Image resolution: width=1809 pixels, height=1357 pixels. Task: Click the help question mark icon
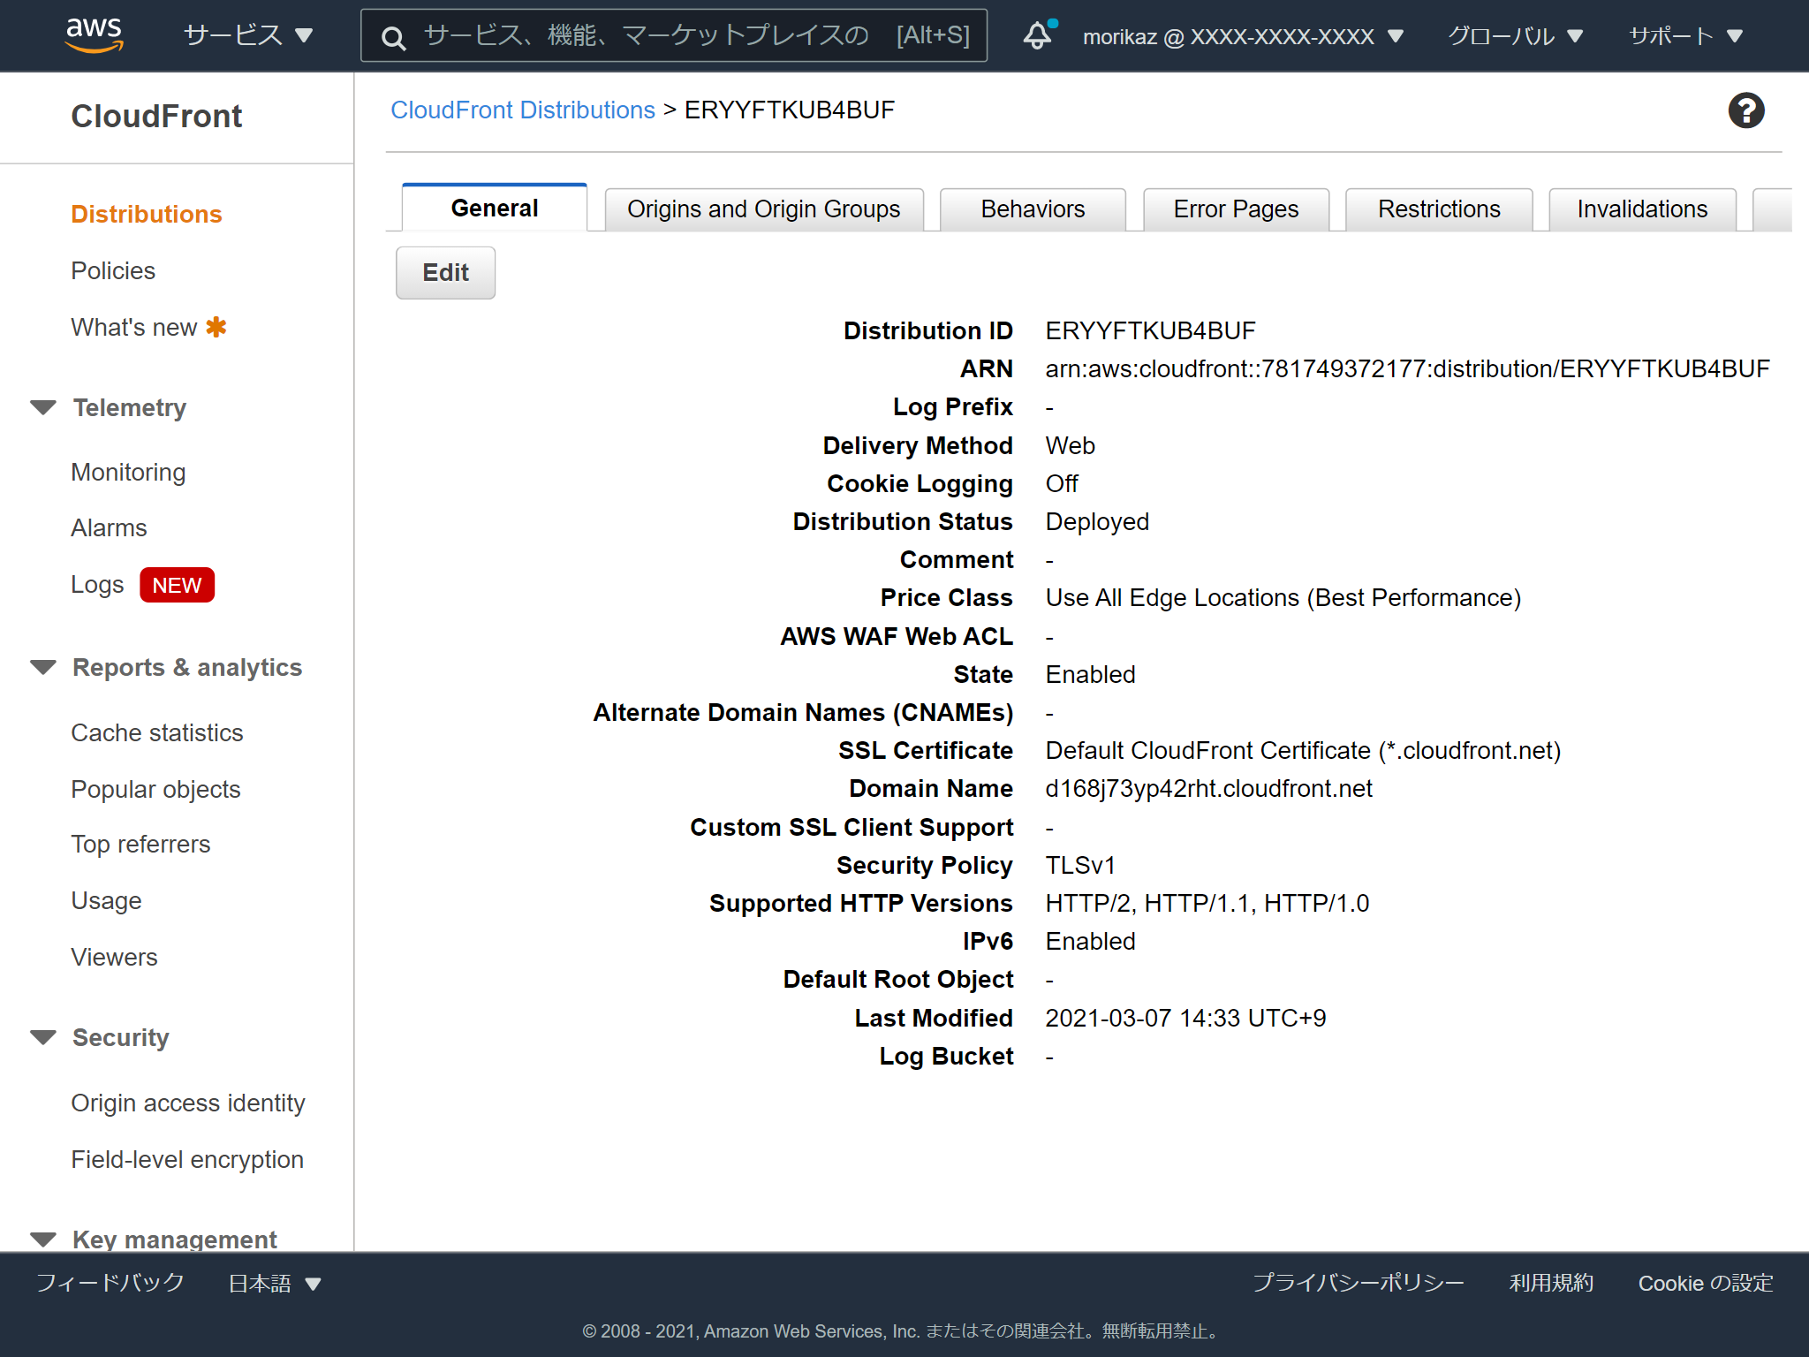(1745, 110)
